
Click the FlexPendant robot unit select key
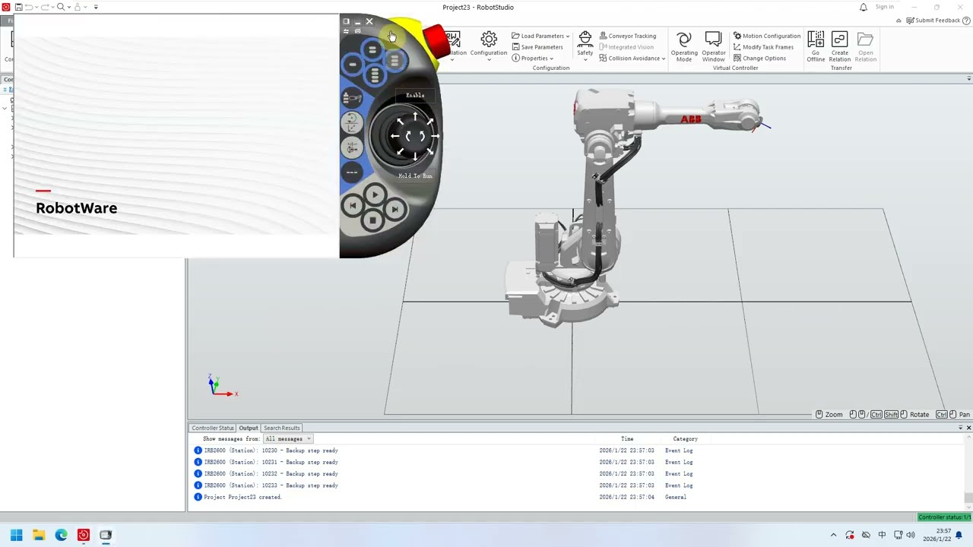(x=352, y=98)
